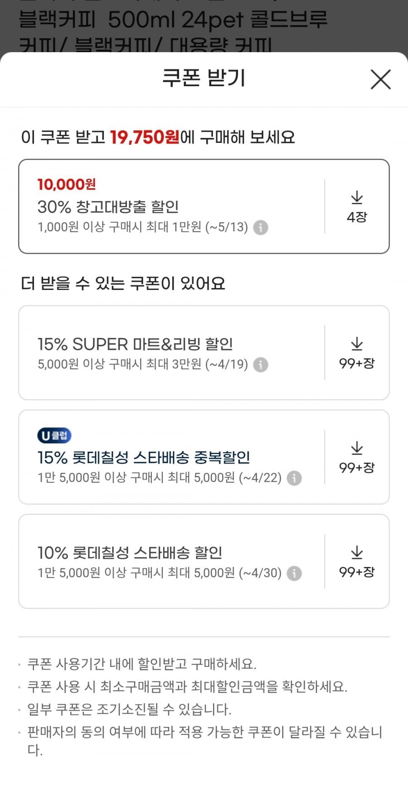Click the 4장 coupon count label
The image size is (408, 798).
[x=357, y=217]
